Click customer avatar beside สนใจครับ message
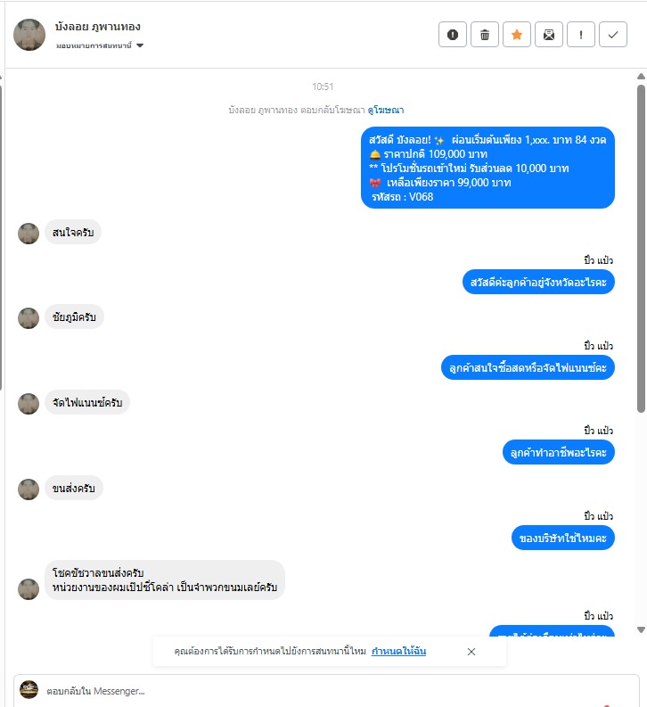Image resolution: width=647 pixels, height=707 pixels. tap(29, 233)
